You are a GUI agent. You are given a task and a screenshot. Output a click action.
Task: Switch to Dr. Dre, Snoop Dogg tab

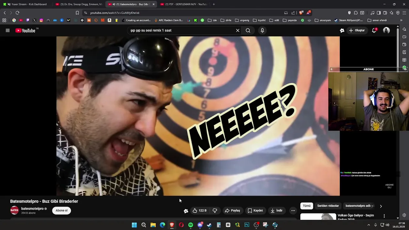[79, 4]
